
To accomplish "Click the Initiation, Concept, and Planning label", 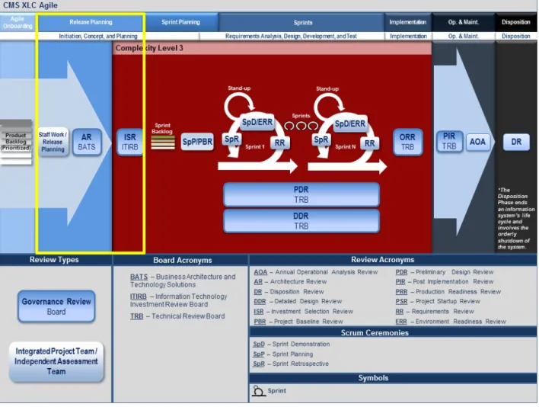I will pyautogui.click(x=98, y=36).
